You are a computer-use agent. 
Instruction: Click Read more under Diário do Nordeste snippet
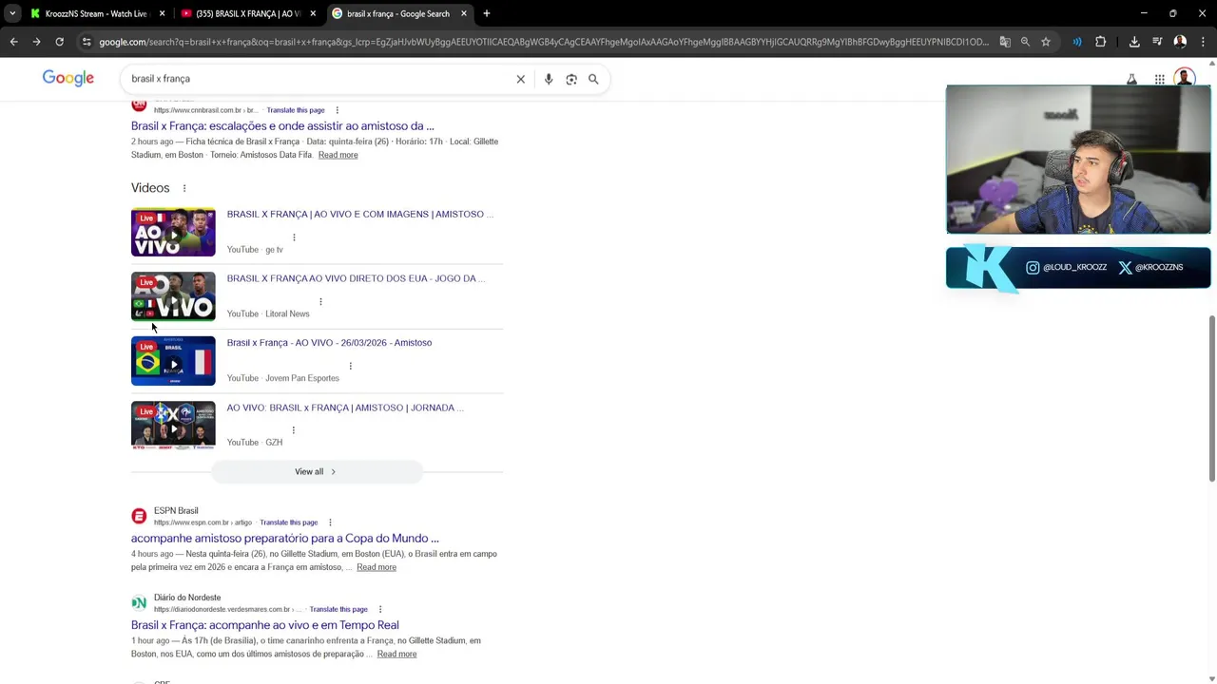(x=396, y=654)
